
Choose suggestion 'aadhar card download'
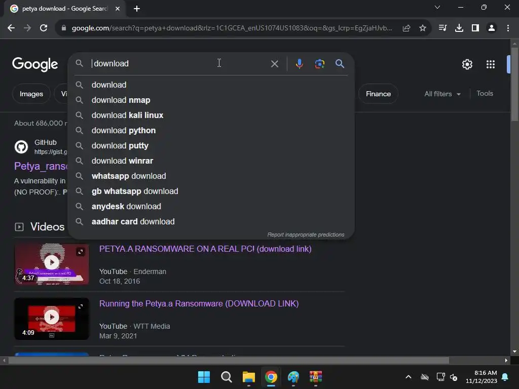point(211,222)
